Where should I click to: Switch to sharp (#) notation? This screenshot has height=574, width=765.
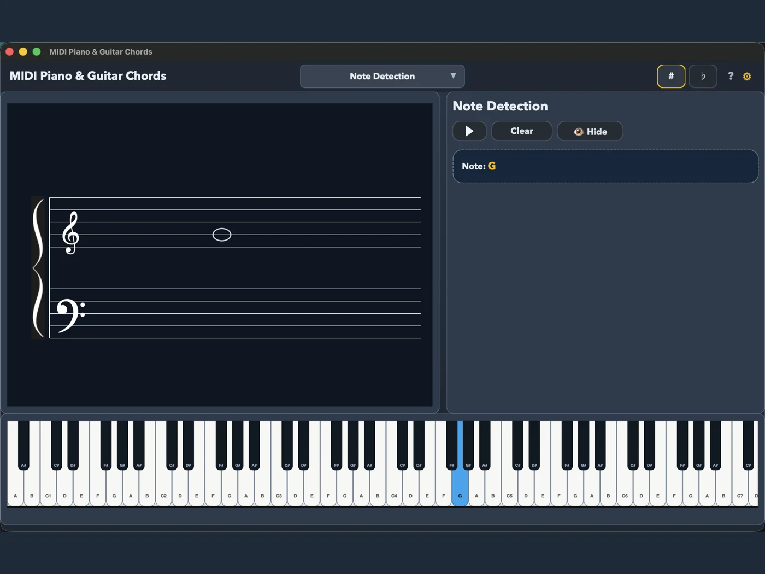point(671,76)
